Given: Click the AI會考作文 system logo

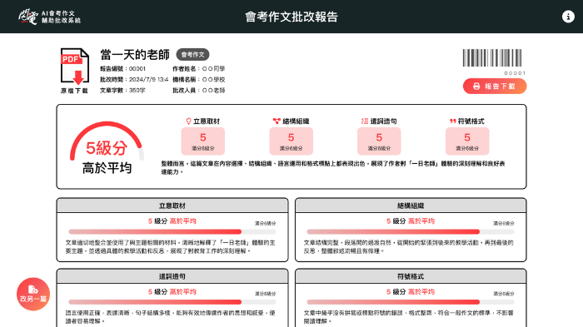Looking at the screenshot, I should (49, 17).
